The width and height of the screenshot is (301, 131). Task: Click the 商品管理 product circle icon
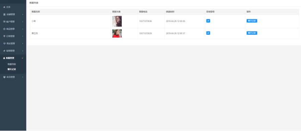click(x=4, y=29)
